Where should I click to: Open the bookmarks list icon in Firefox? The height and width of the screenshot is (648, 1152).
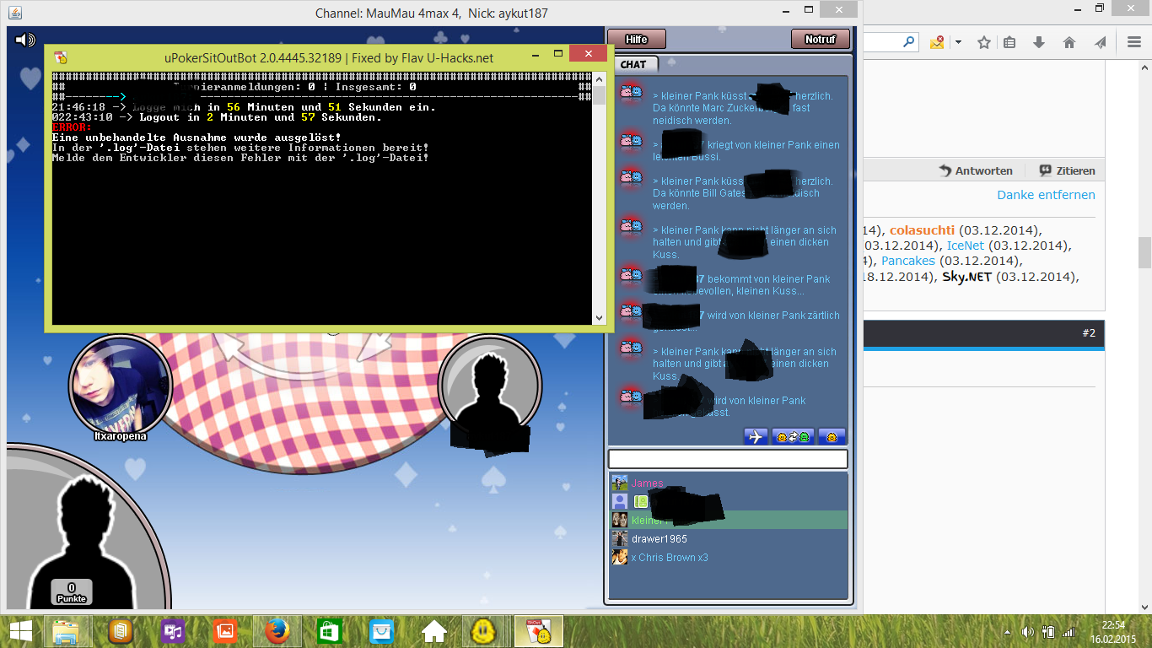(x=1009, y=42)
